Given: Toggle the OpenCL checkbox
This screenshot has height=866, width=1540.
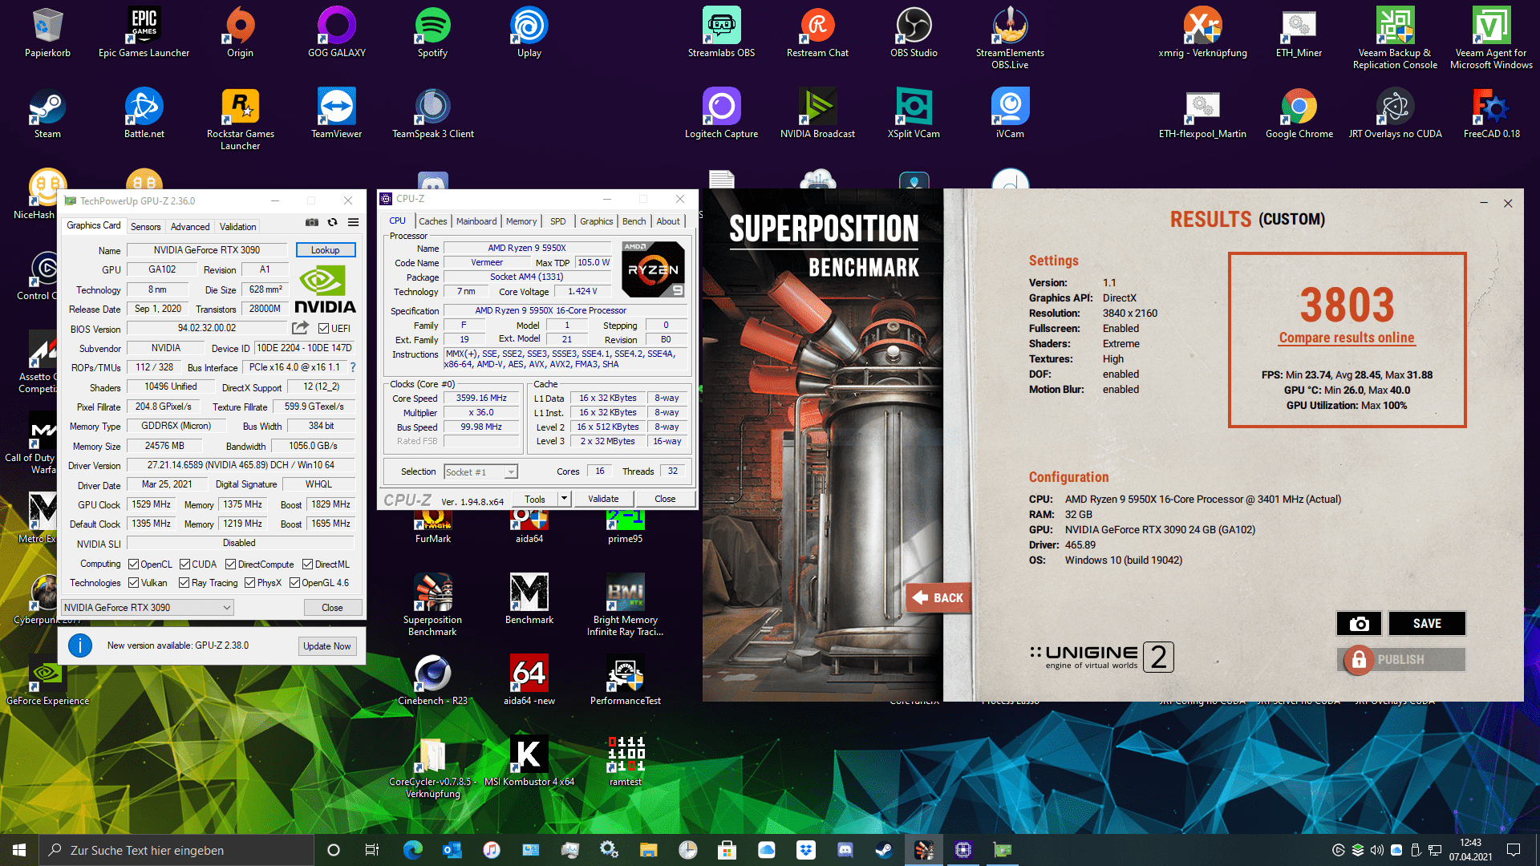Looking at the screenshot, I should tap(133, 565).
